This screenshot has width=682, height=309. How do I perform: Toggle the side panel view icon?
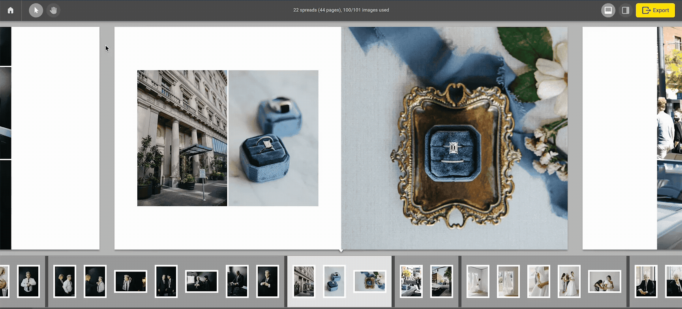tap(626, 10)
